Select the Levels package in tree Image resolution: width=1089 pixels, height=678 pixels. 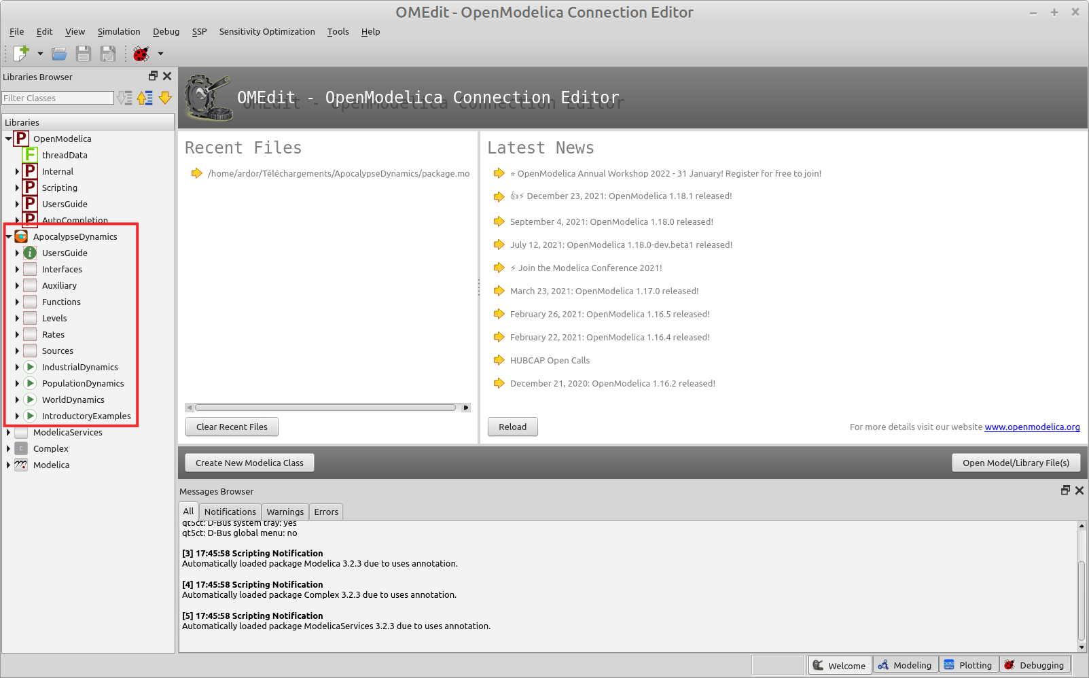[54, 318]
